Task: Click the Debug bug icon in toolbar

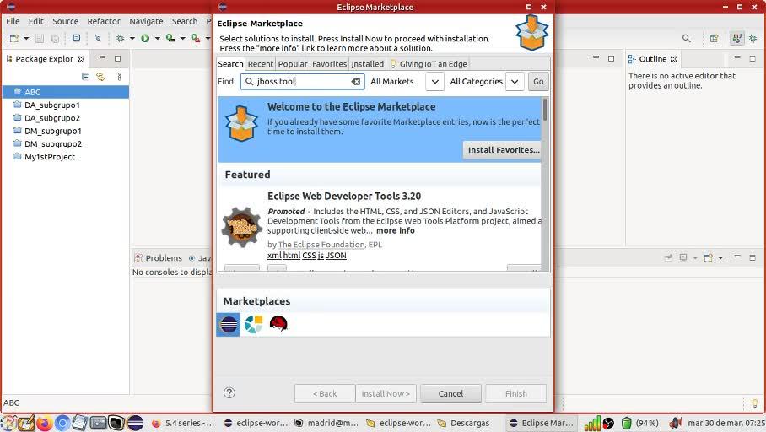Action: [120, 38]
